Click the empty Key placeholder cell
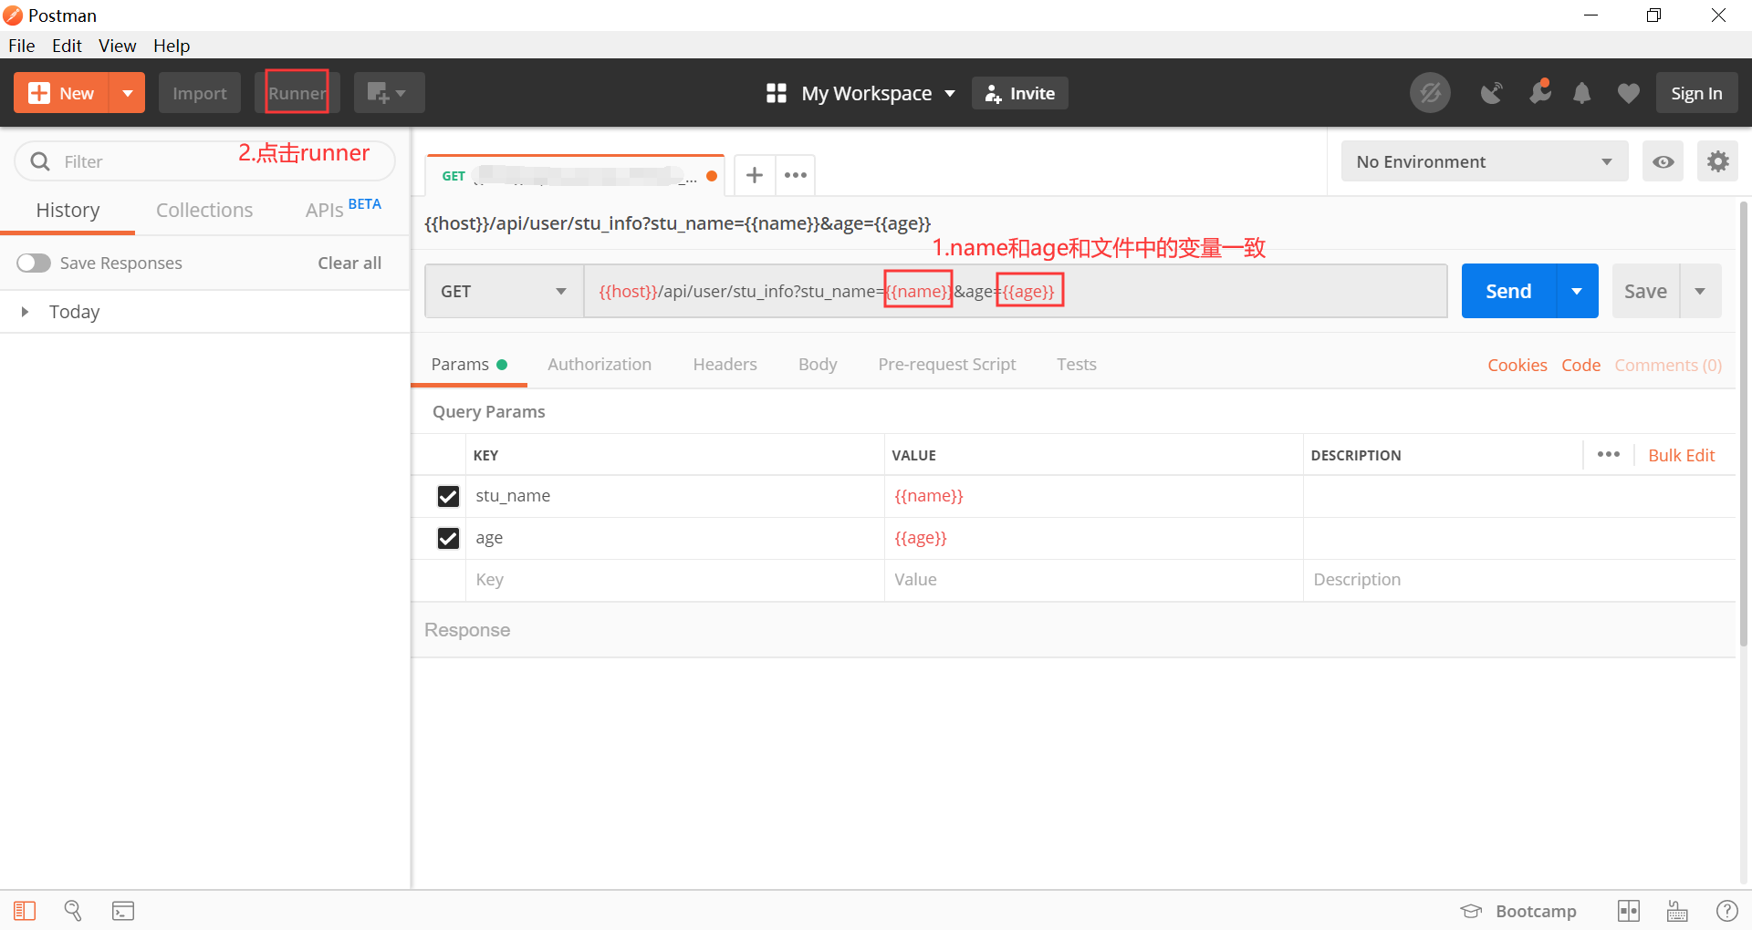1752x930 pixels. [675, 580]
